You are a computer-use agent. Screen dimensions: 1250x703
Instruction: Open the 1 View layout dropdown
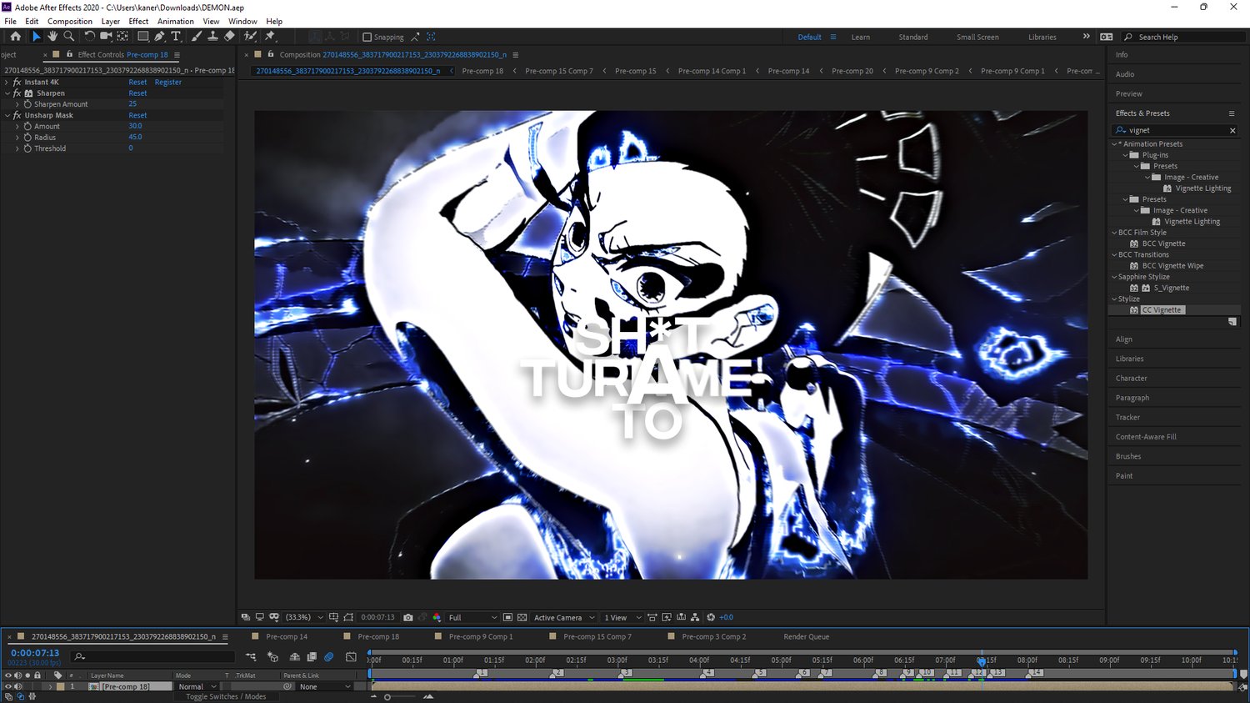point(622,618)
